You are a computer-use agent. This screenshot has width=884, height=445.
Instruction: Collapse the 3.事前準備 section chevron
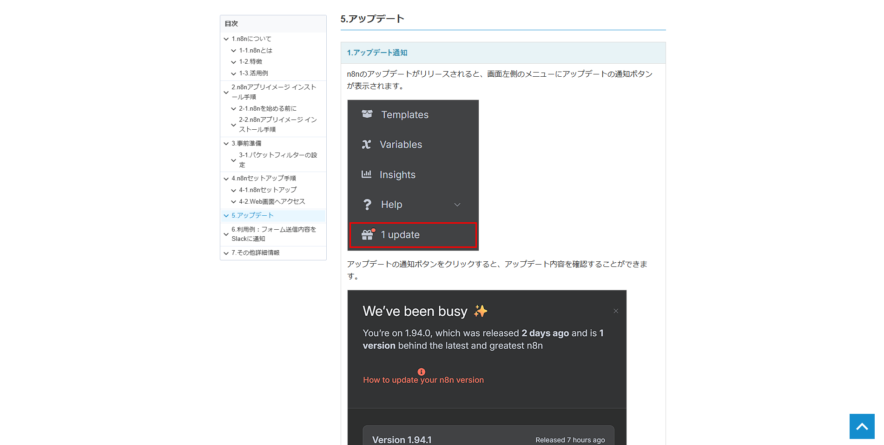(226, 144)
